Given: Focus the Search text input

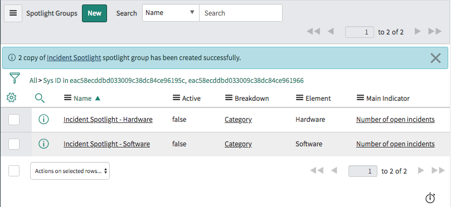Looking at the screenshot, I should tap(241, 13).
